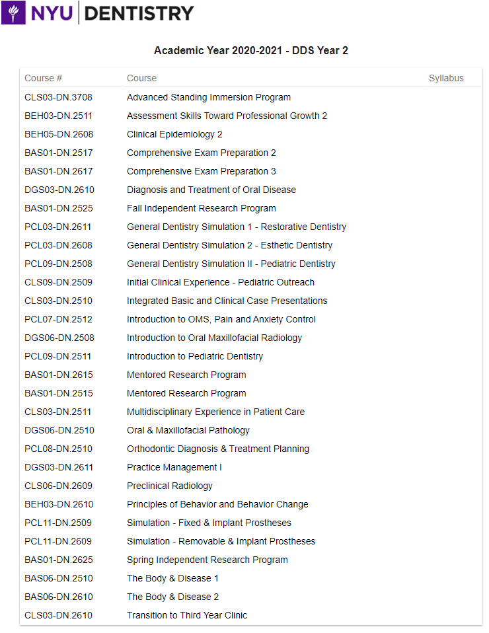Open Oral & Maxillofacial Pathology course
This screenshot has width=489, height=633.
[x=188, y=430]
